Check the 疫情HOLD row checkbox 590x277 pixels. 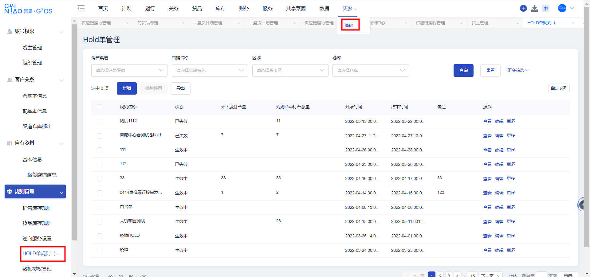point(100,236)
